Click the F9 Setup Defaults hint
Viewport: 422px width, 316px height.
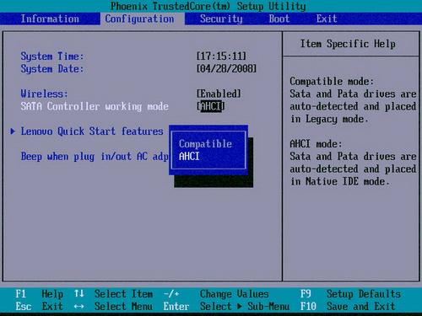tap(350, 294)
